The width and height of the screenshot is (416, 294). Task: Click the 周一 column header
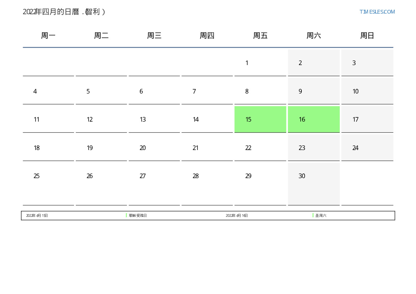(x=48, y=36)
